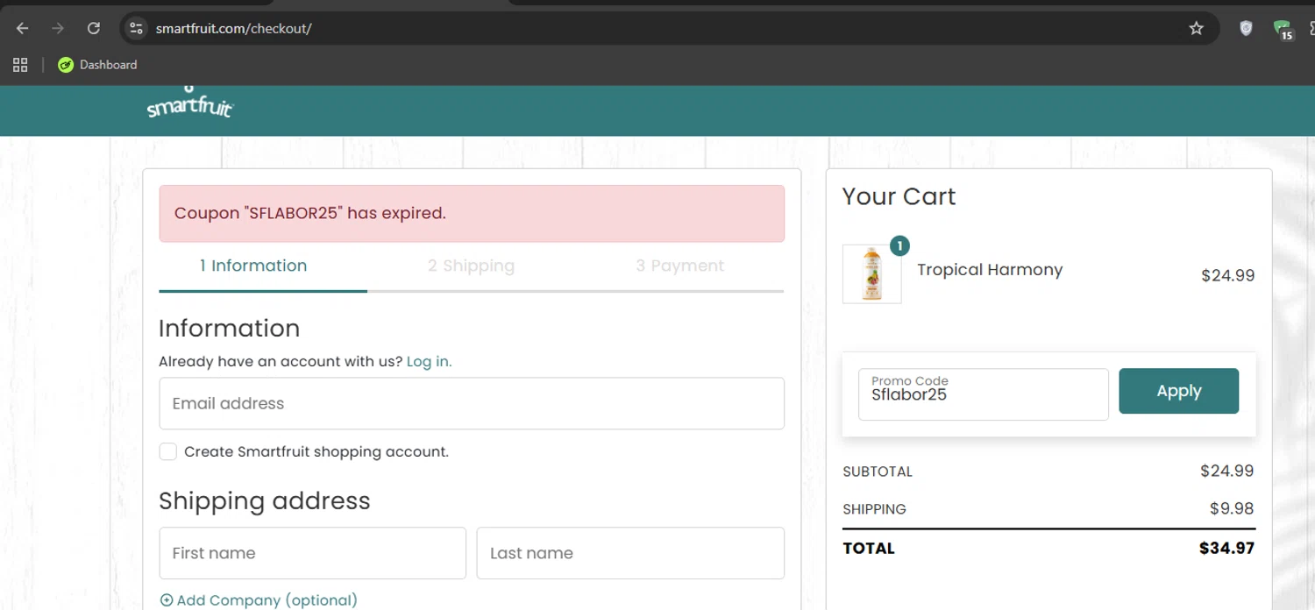Click the Log in link

coord(429,361)
